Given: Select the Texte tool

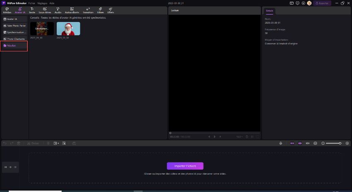Looking at the screenshot, I should (x=32, y=10).
